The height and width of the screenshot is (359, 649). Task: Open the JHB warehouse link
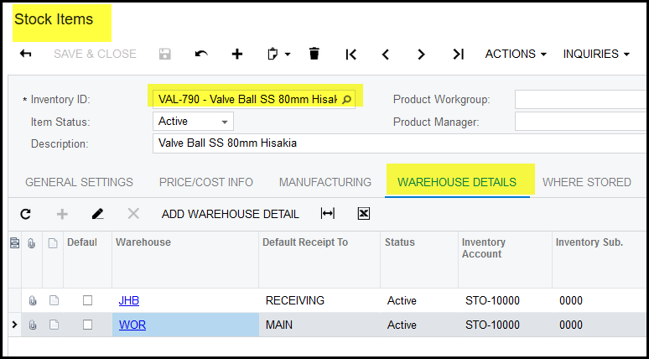[129, 300]
